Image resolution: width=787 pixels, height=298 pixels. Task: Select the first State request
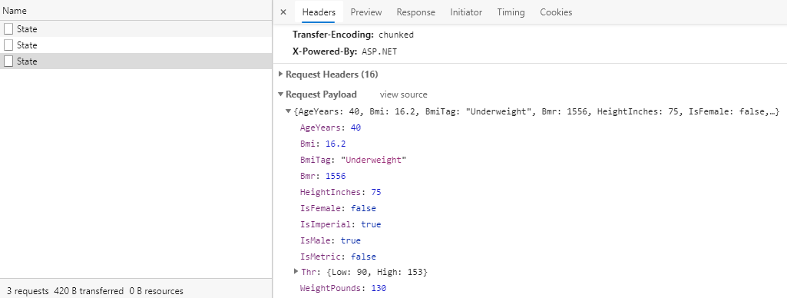(x=135, y=29)
